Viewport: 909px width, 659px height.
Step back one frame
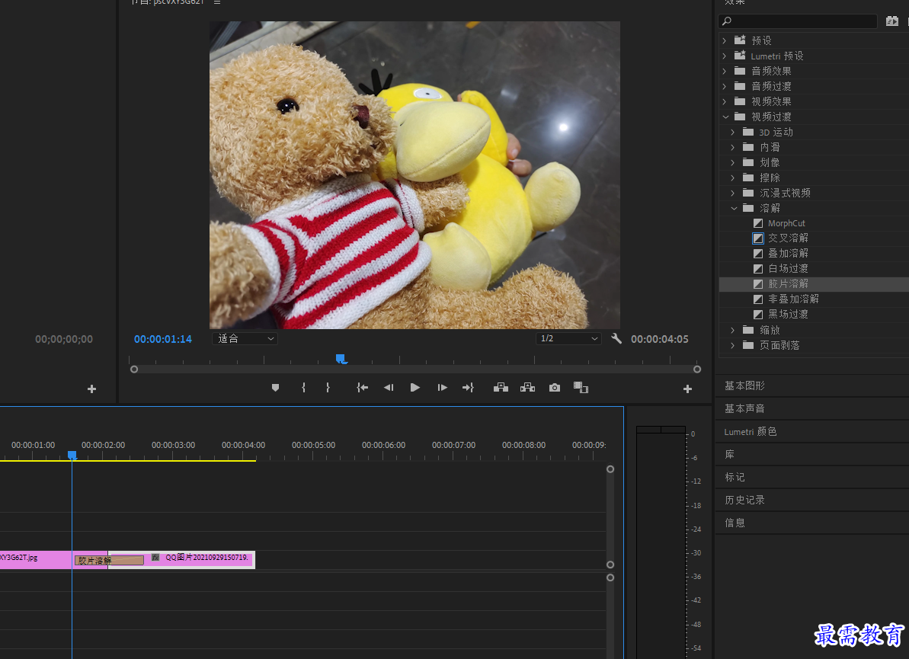click(x=389, y=388)
